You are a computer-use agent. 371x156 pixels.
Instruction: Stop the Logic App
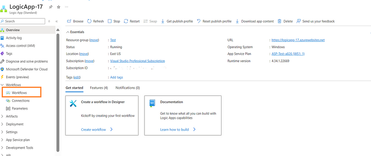pyautogui.click(x=114, y=21)
